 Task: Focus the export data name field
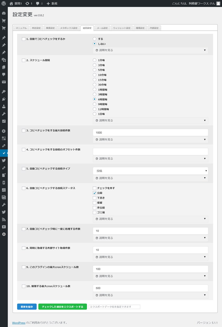114,307
